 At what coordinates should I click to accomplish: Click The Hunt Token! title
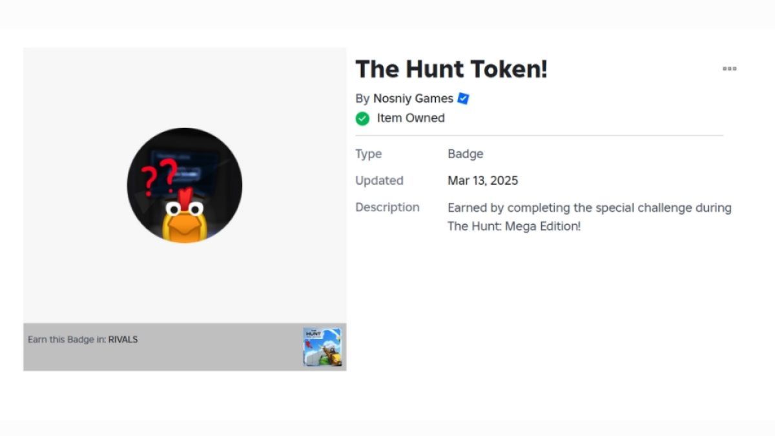[x=451, y=68]
